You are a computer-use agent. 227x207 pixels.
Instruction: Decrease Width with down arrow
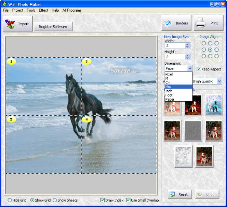[x=187, y=47]
